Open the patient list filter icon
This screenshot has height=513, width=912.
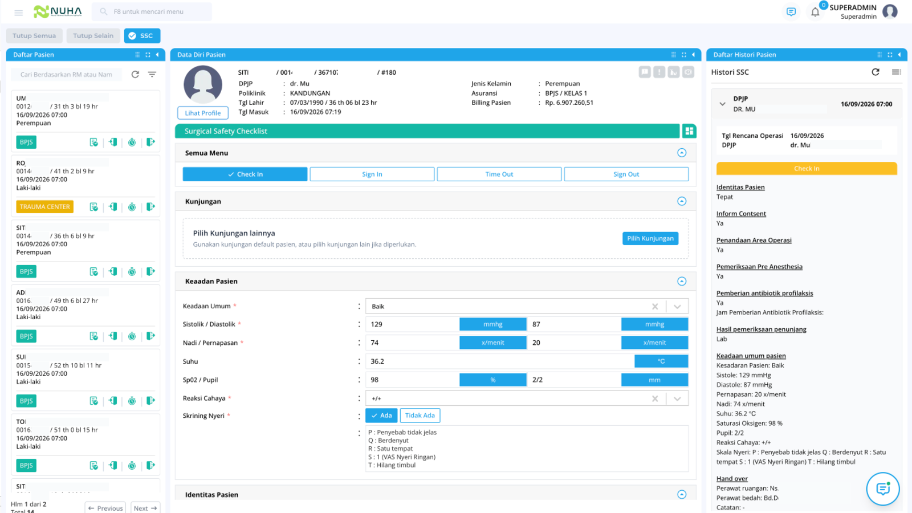coord(152,75)
